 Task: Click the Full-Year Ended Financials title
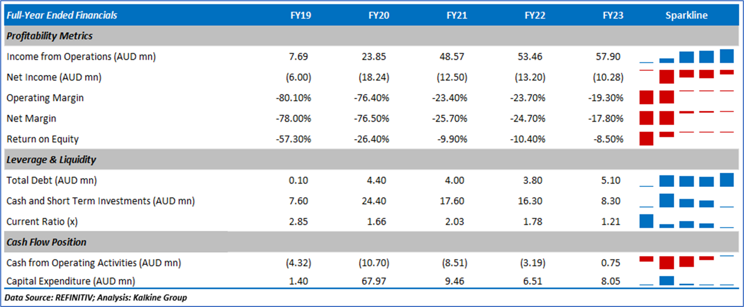coord(62,15)
